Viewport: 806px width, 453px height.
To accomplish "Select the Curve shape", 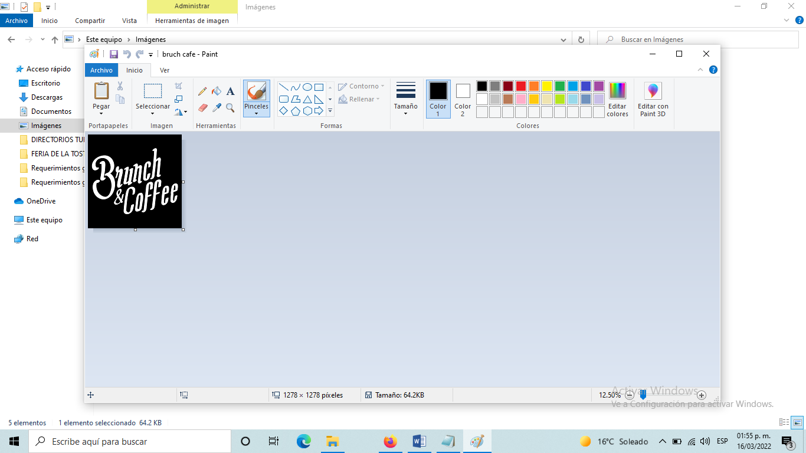I will [296, 87].
